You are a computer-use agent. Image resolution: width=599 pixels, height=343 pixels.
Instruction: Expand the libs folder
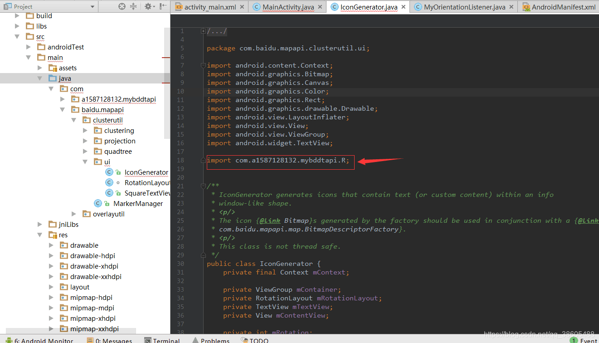tap(17, 26)
